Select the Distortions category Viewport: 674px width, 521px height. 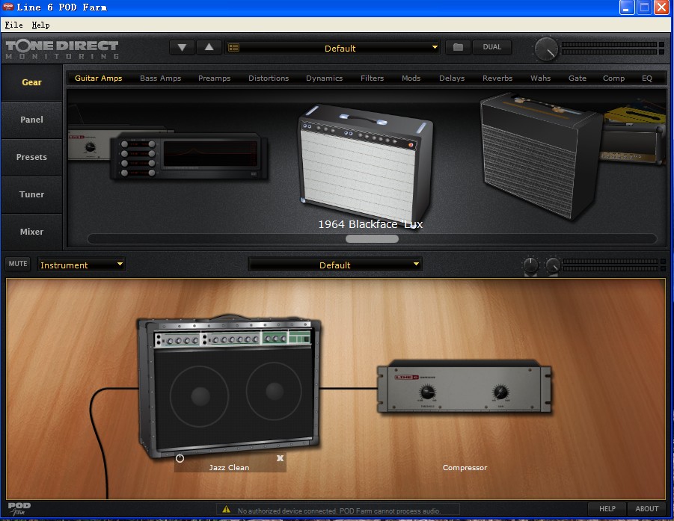pyautogui.click(x=269, y=78)
